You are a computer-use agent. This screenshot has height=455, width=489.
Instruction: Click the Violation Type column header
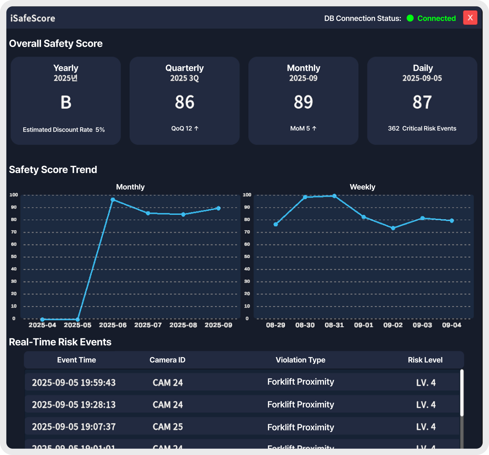pyautogui.click(x=301, y=360)
